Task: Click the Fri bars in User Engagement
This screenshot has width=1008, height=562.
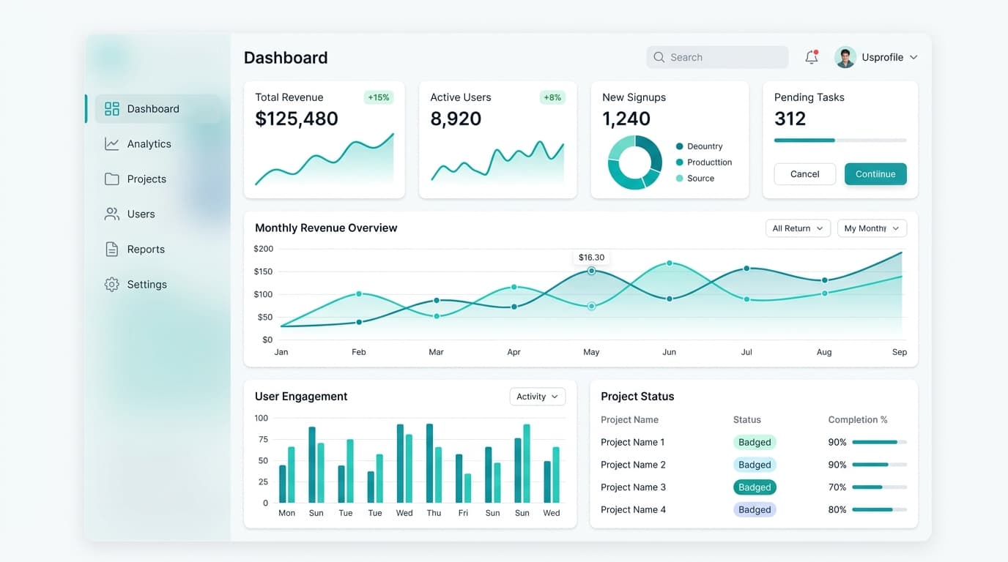Action: [x=463, y=479]
